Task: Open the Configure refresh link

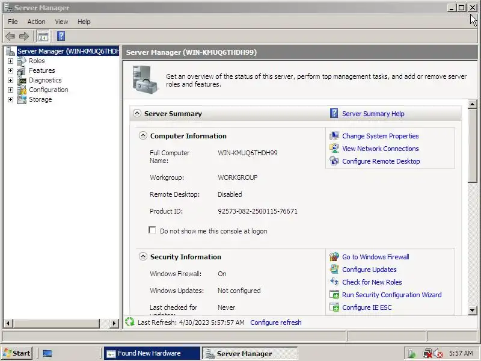Action: coord(276,322)
